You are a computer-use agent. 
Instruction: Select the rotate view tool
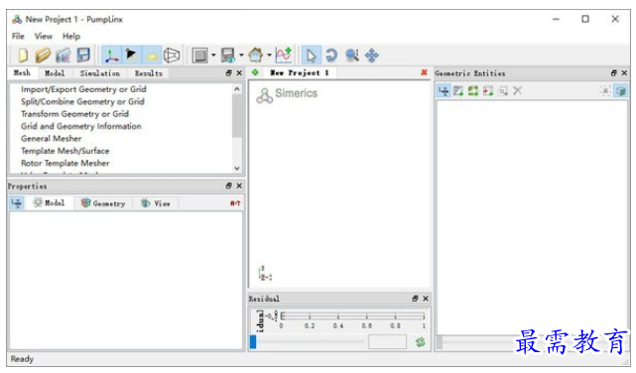point(331,56)
